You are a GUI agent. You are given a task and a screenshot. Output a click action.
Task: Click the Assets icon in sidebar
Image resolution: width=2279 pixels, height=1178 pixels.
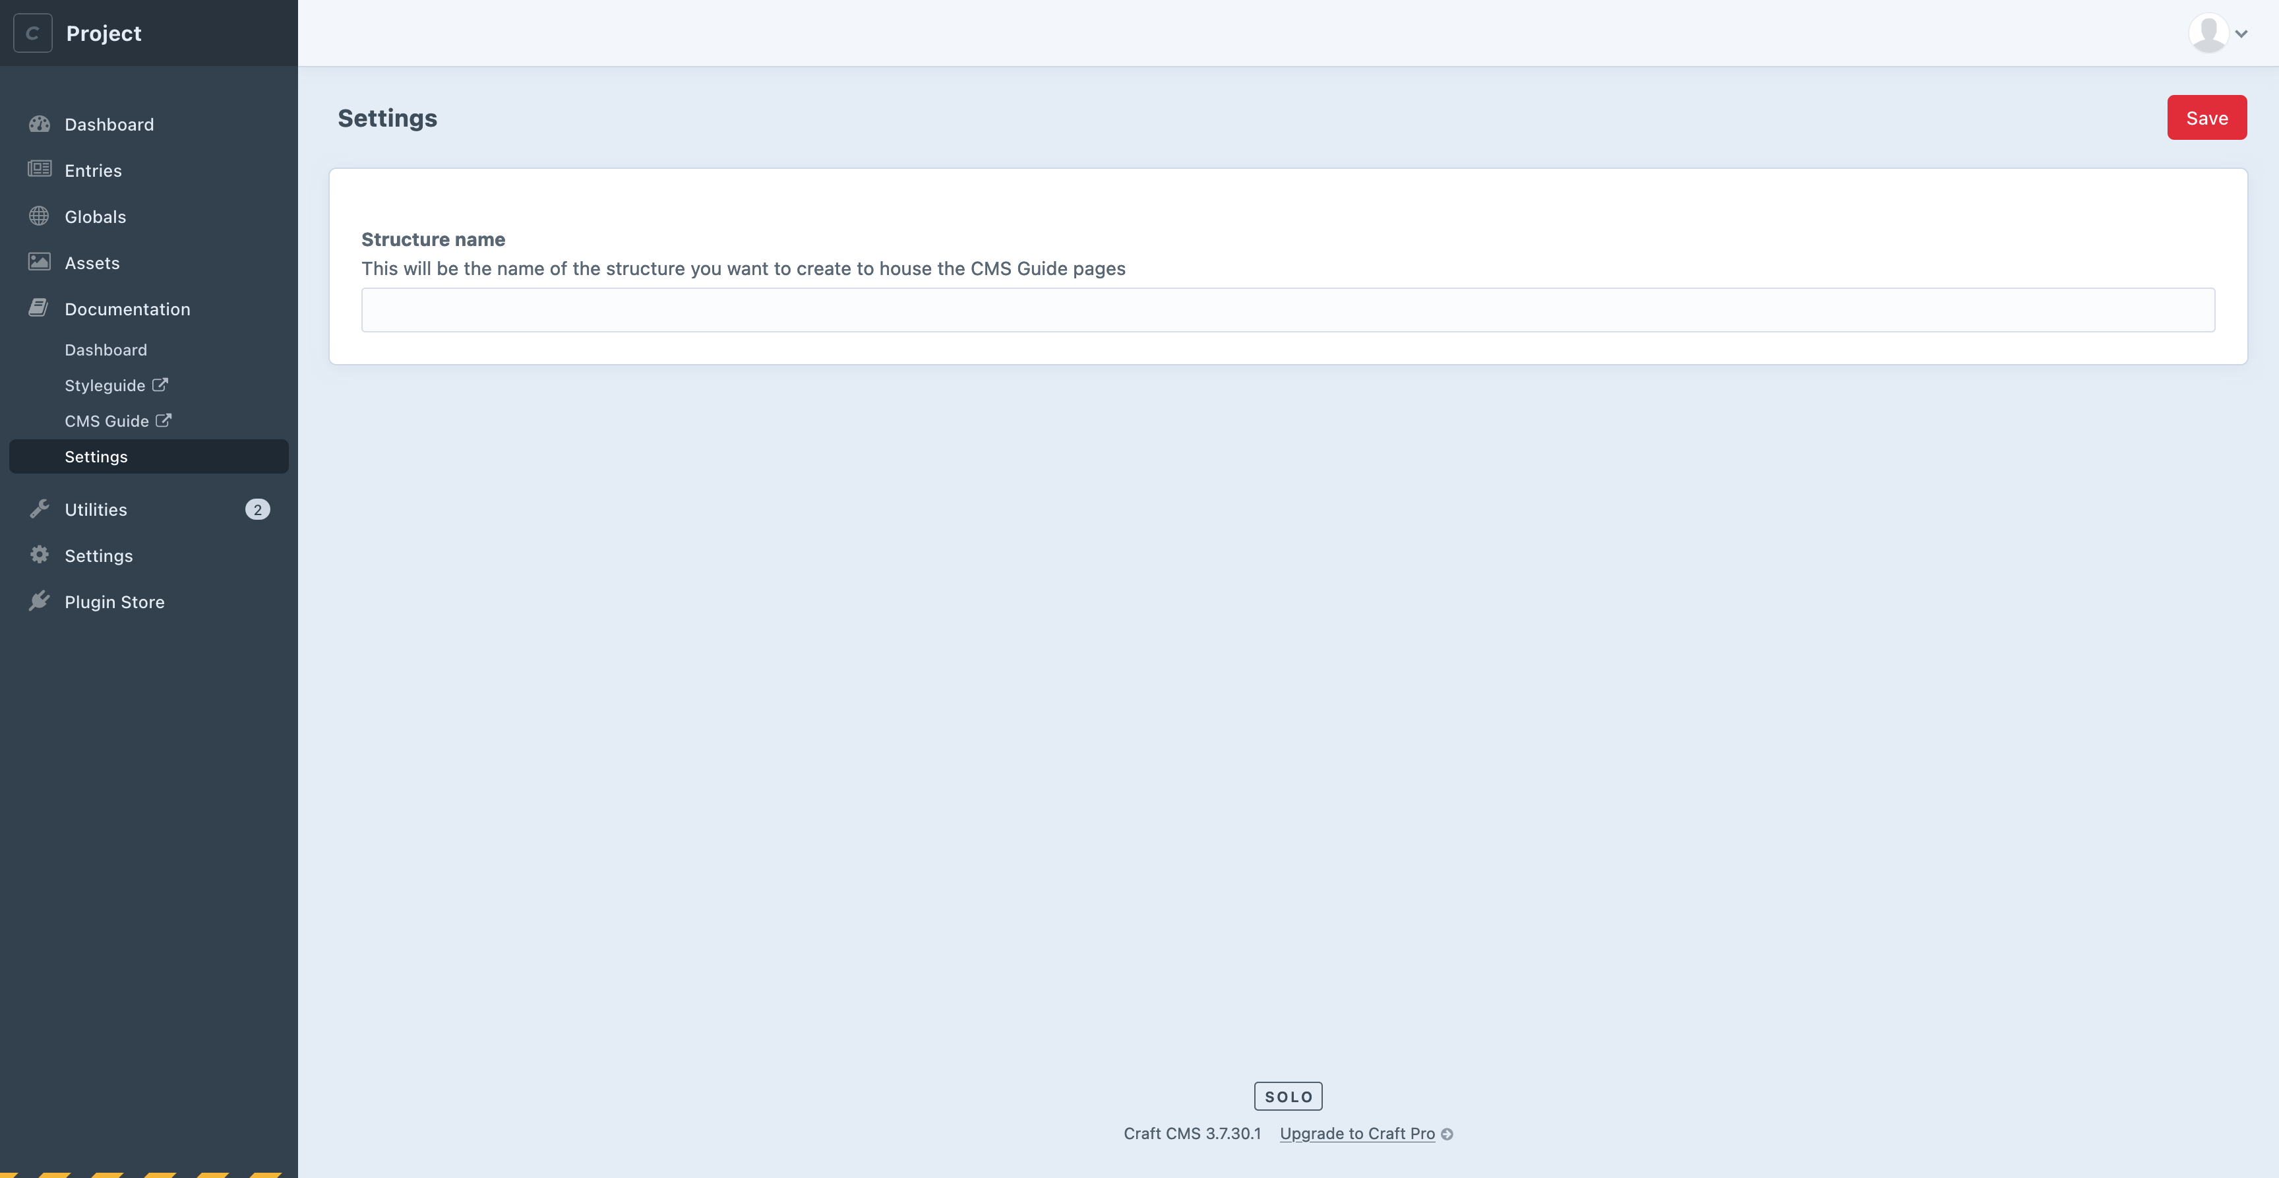(x=38, y=261)
